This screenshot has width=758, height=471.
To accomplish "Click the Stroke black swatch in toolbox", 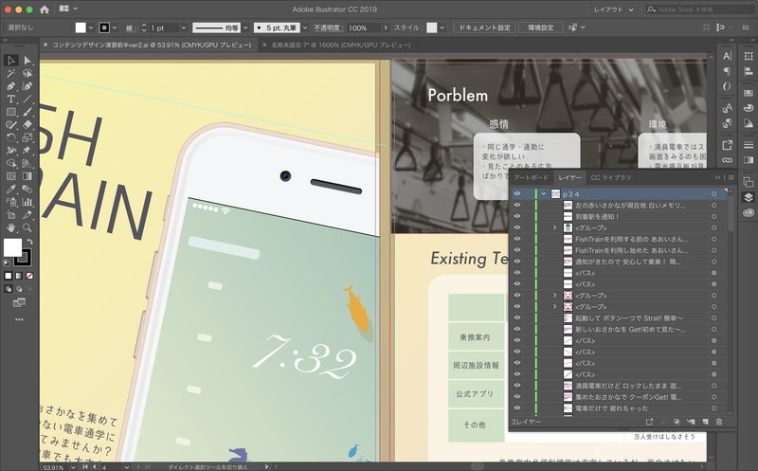I will click(23, 258).
